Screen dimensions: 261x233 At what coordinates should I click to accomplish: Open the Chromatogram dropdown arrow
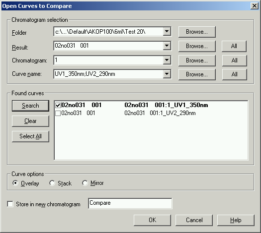pos(167,60)
